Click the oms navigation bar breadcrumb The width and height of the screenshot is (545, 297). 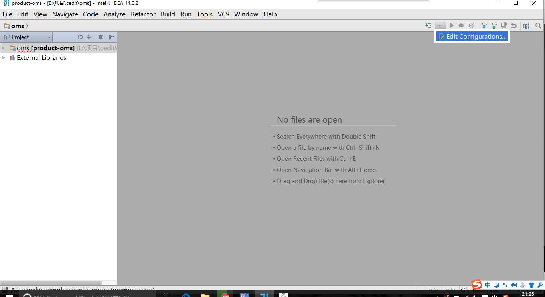coord(14,26)
